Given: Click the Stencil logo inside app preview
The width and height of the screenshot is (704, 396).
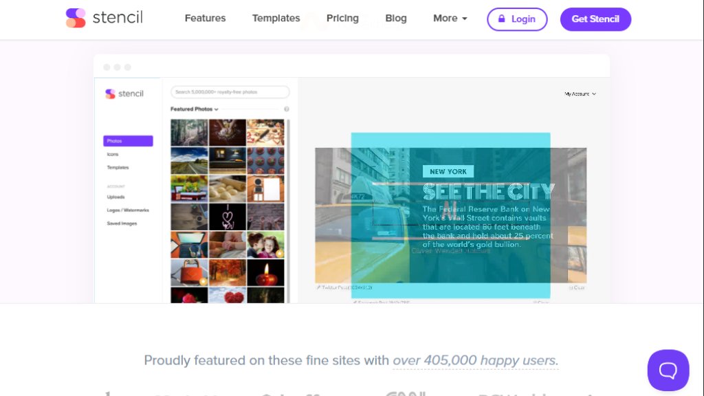Looking at the screenshot, I should click(x=124, y=93).
